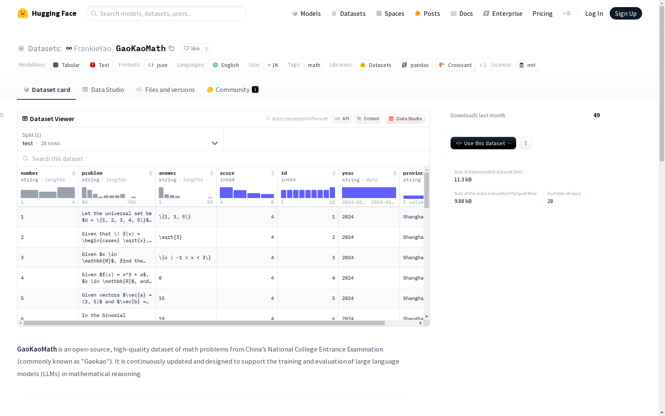Click the answer cell '\{x | -1 < x < 3\}'
The image size is (665, 416).
[186, 258]
